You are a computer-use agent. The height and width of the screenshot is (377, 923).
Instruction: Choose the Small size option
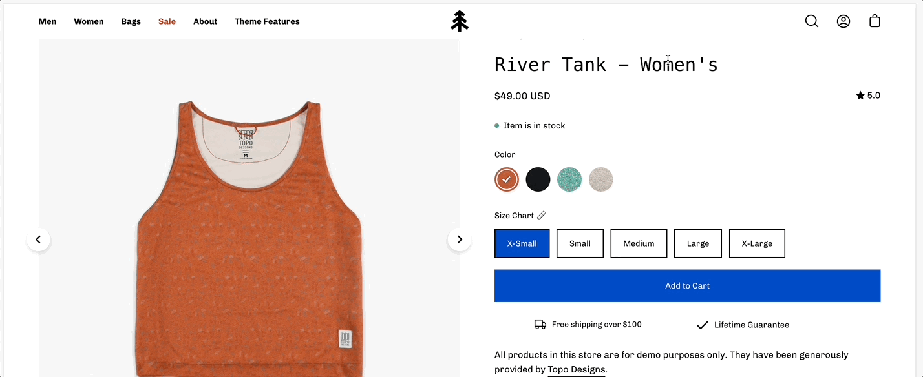(x=580, y=243)
